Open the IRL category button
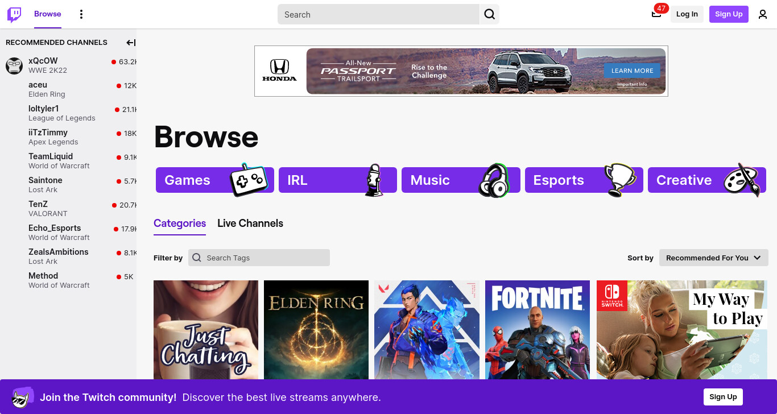 pyautogui.click(x=338, y=180)
